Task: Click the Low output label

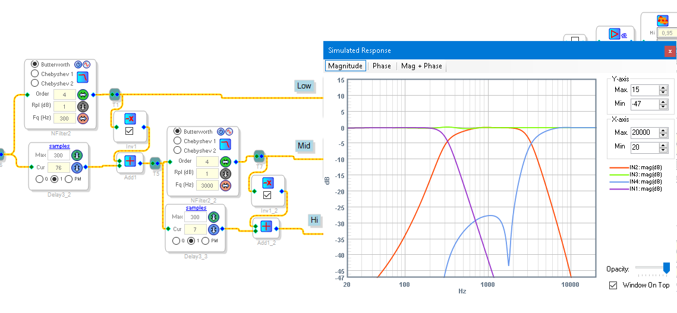Action: point(304,86)
